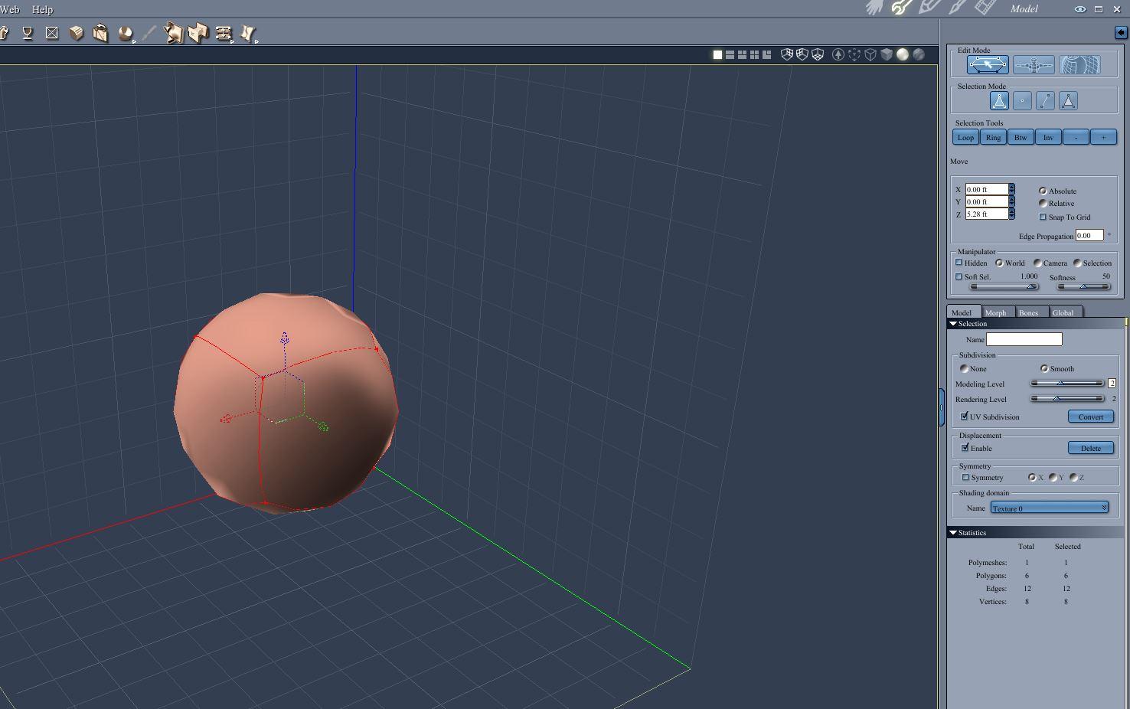Click the first working-plane cube icon
The height and width of the screenshot is (709, 1130).
(x=786, y=54)
